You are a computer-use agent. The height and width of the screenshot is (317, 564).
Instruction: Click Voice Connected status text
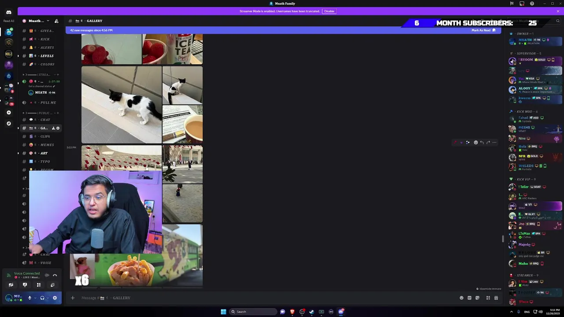click(27, 273)
